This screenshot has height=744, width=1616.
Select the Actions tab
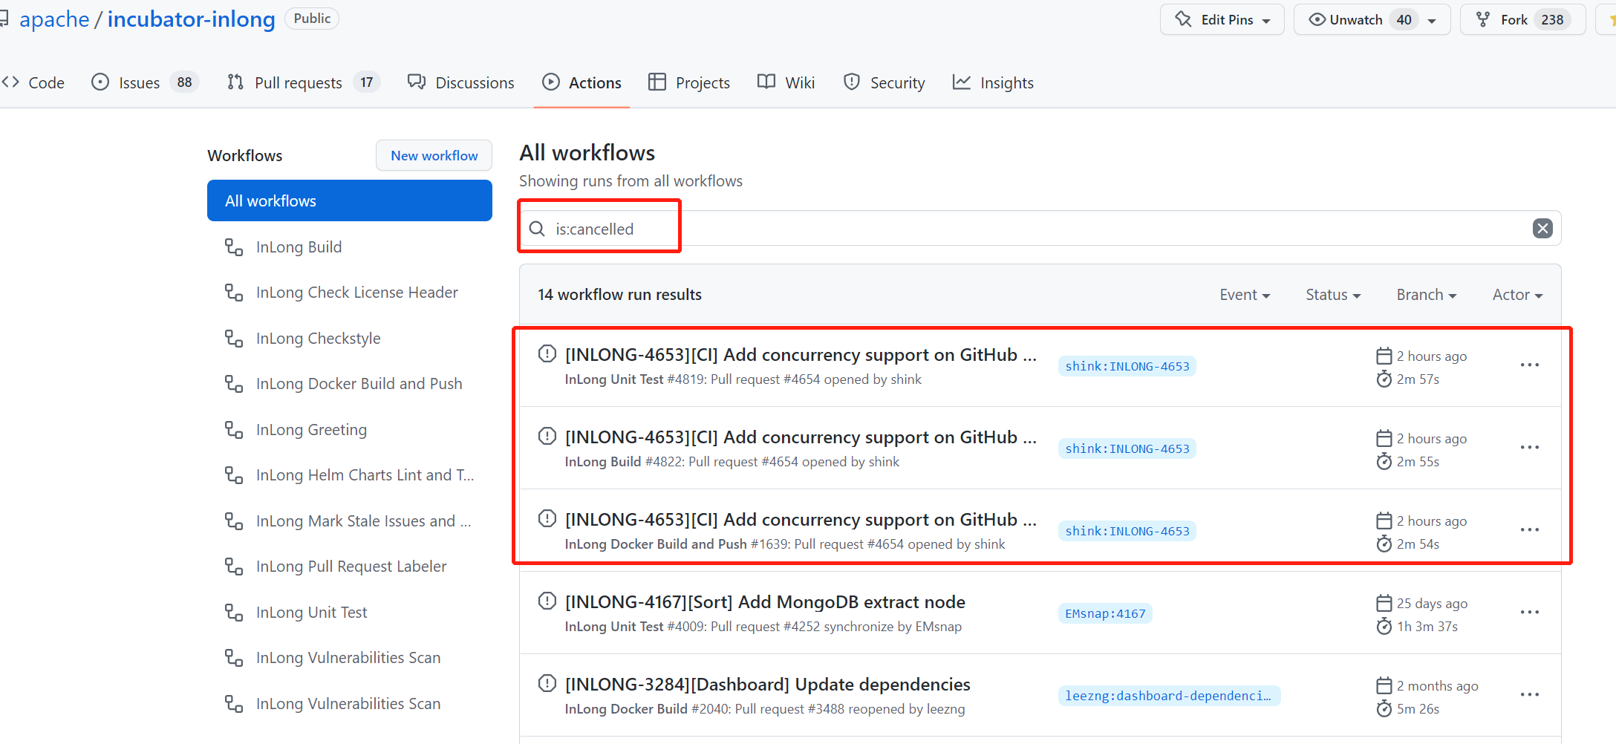[x=581, y=82]
